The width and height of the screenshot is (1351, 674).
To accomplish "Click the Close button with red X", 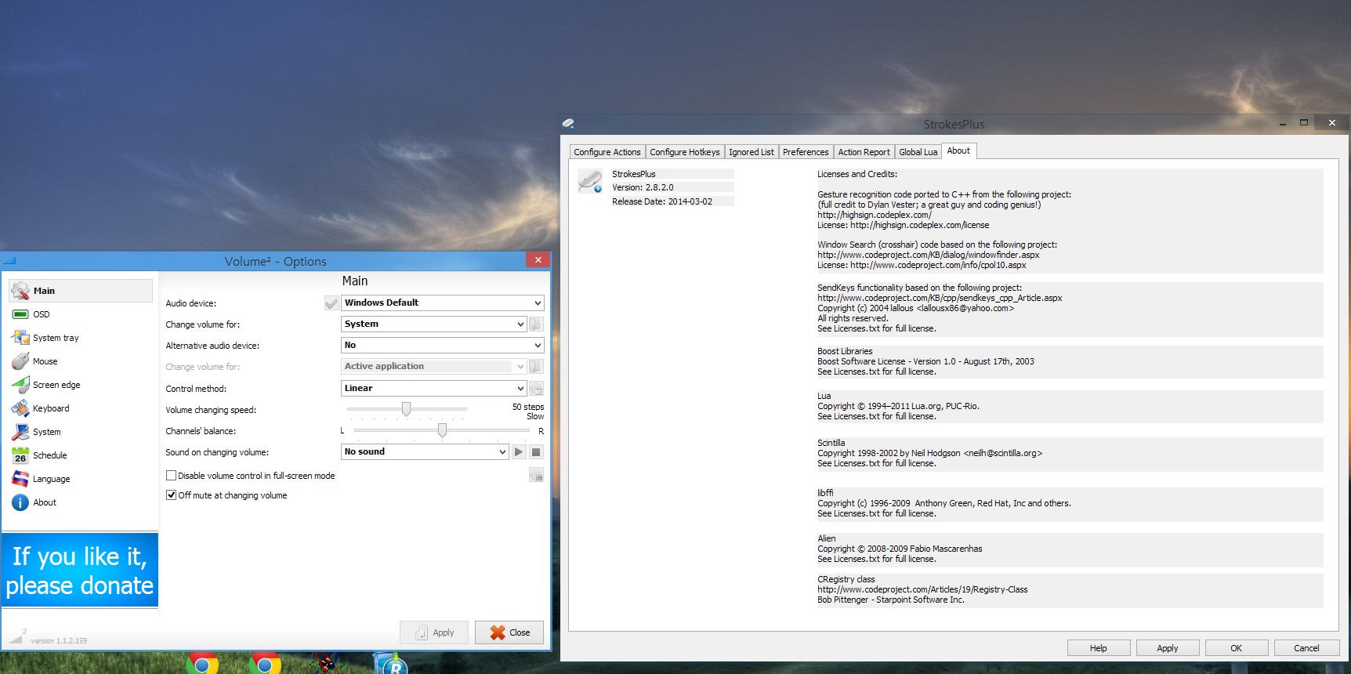I will tap(509, 632).
